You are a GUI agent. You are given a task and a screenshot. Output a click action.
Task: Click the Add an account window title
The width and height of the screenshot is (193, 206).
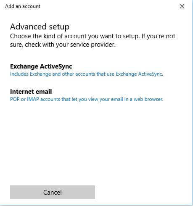click(23, 6)
